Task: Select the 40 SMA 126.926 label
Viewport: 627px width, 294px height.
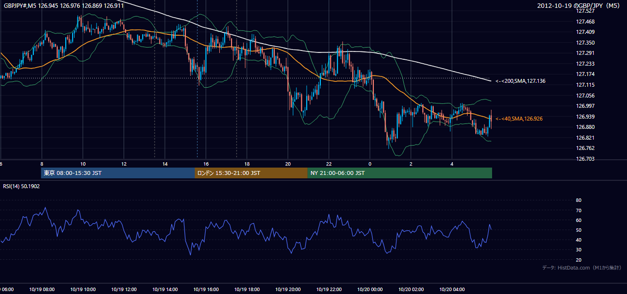Action: [519, 119]
